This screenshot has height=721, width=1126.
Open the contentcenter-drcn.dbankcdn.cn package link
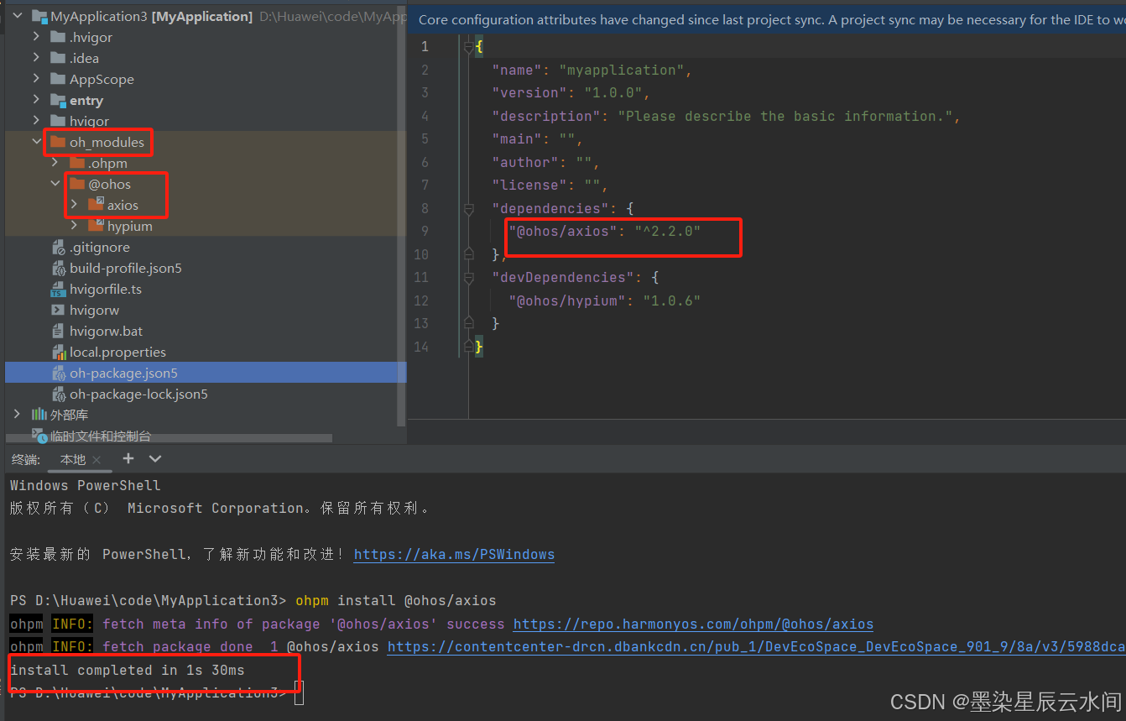point(756,647)
